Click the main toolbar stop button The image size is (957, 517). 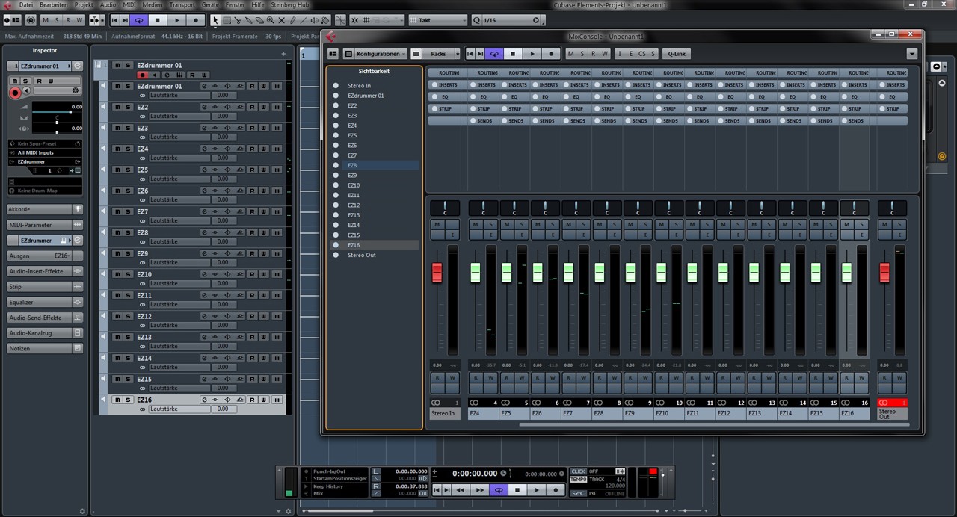pyautogui.click(x=157, y=20)
